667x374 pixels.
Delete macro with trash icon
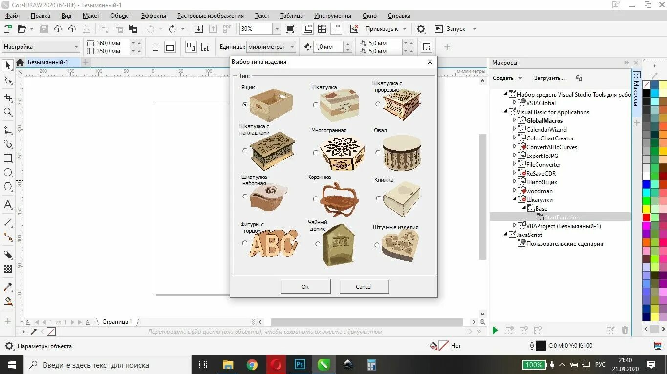624,331
